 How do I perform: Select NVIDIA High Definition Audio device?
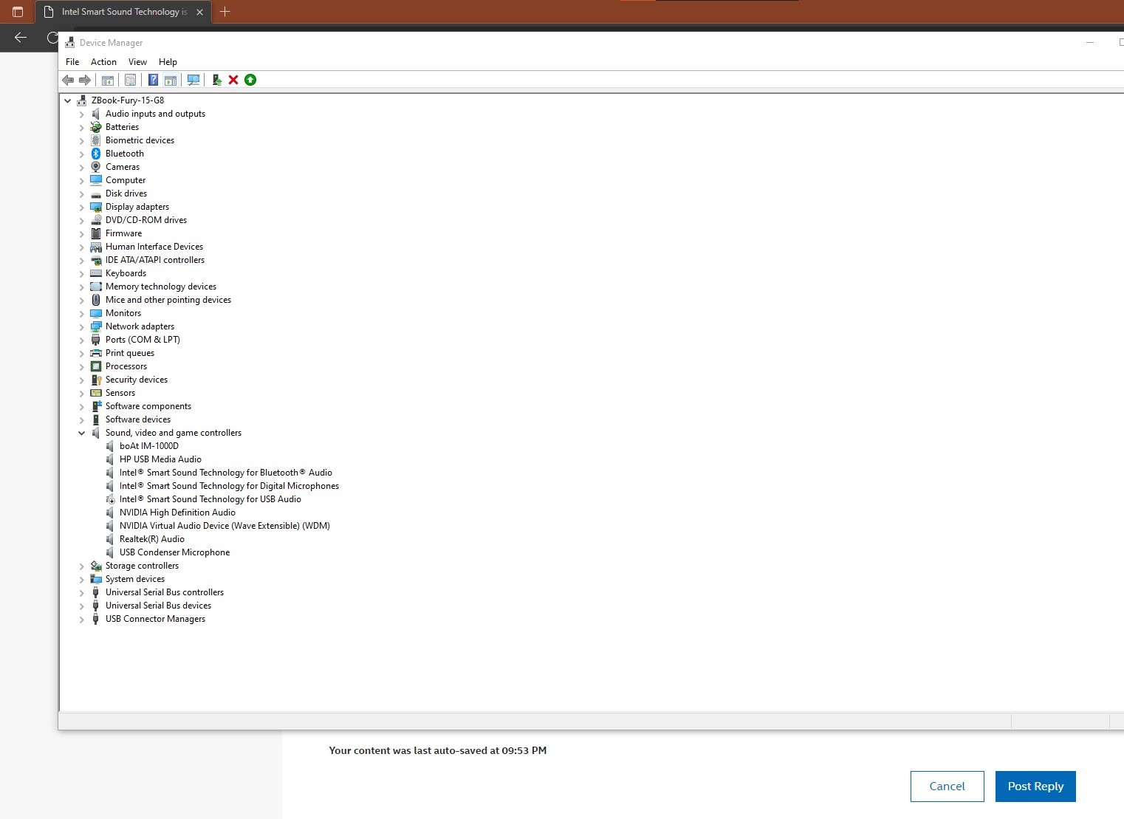tap(177, 513)
